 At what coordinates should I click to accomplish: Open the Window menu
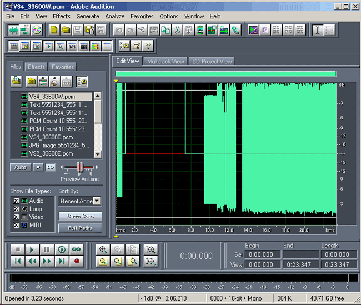point(194,16)
